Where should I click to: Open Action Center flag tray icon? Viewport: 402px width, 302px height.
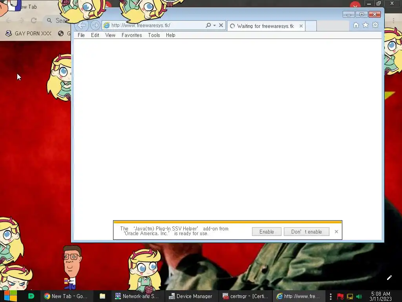(x=340, y=296)
